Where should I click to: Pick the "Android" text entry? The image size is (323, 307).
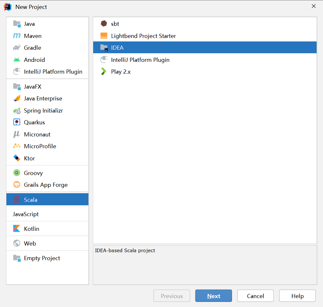34,60
